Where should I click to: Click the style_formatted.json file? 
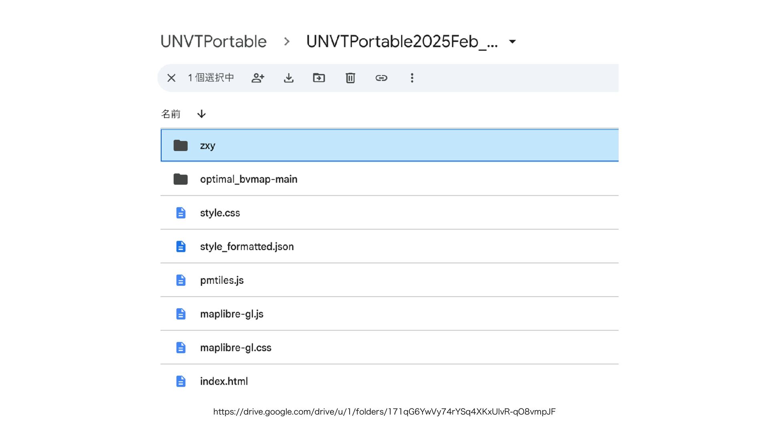(247, 247)
